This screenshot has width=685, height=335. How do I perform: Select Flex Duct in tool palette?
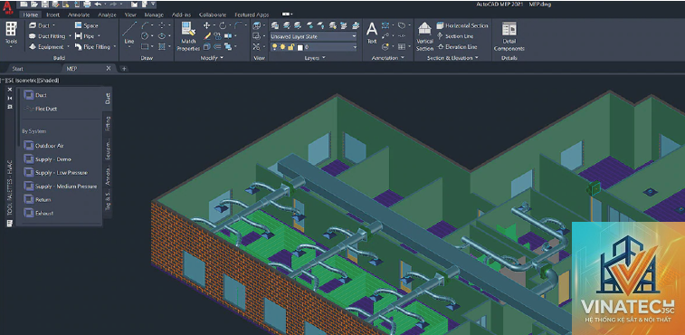(41, 109)
